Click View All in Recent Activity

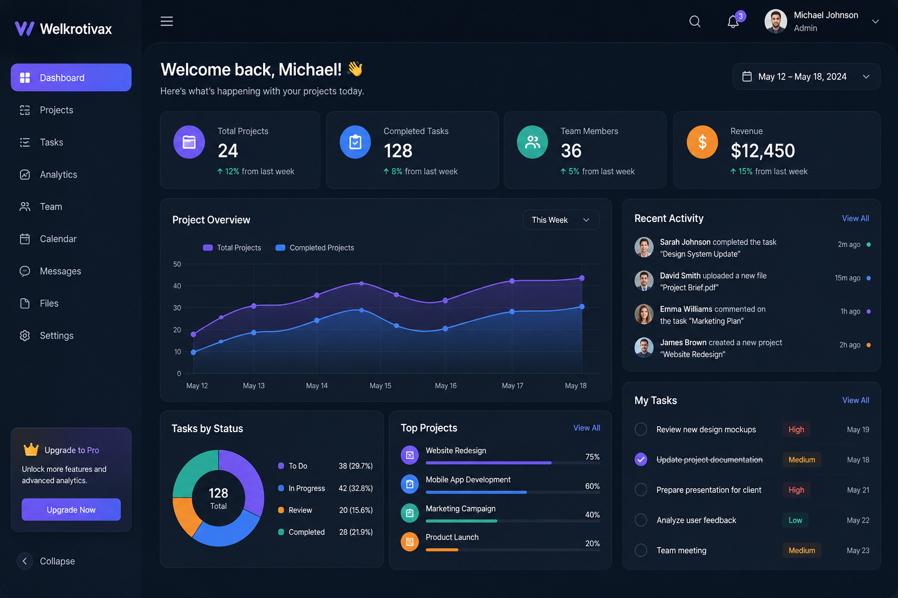click(x=855, y=218)
